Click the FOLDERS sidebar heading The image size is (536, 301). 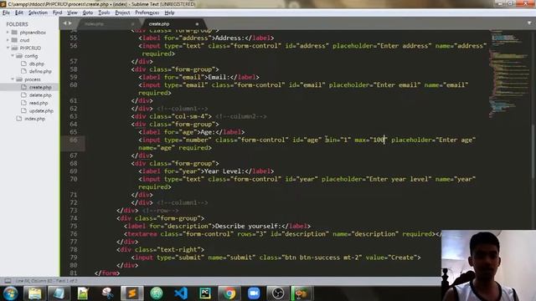[x=17, y=24]
